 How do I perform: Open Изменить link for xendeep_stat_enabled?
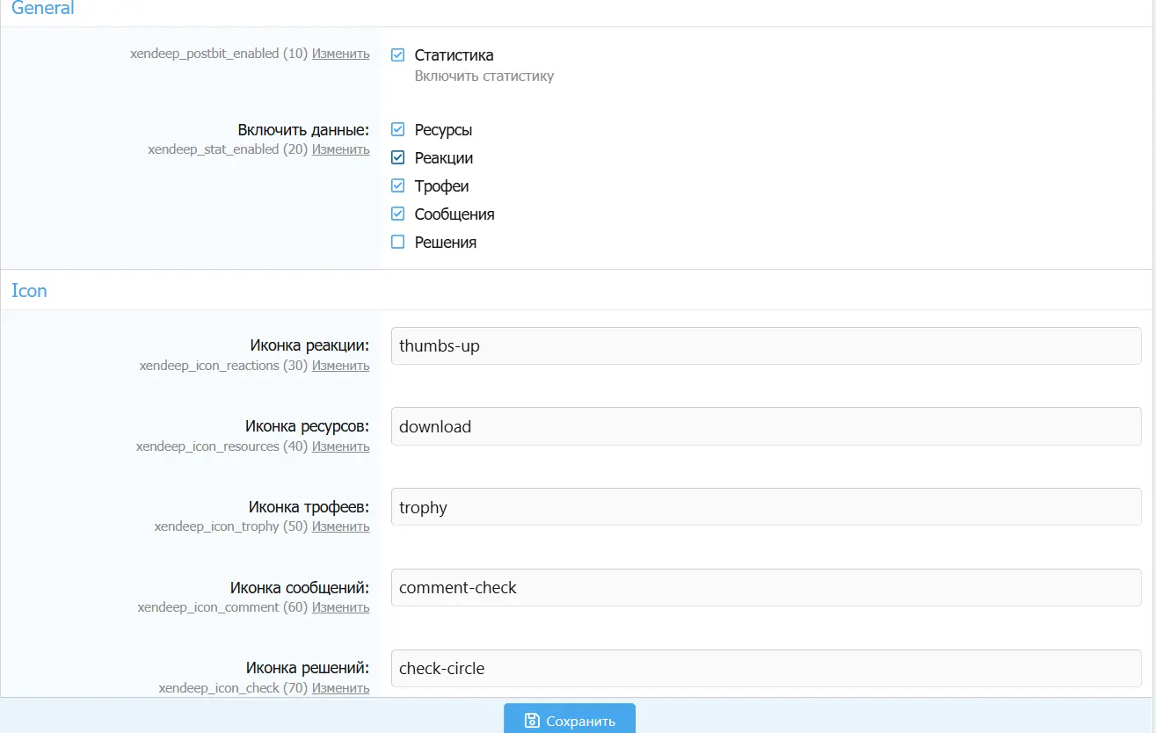(340, 149)
